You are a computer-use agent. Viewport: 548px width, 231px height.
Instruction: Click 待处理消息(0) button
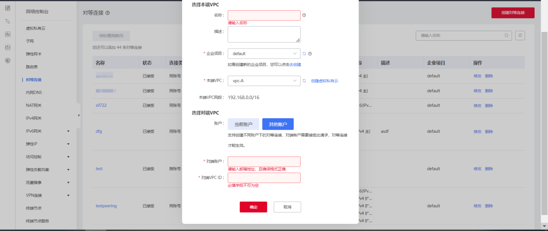[111, 36]
